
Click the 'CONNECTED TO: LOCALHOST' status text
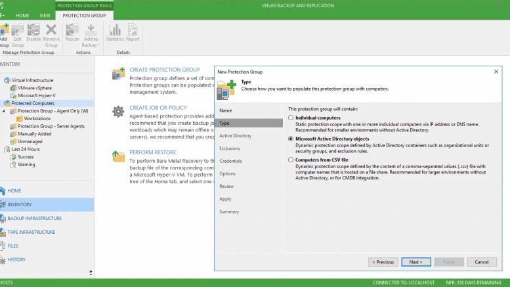tap(403, 282)
